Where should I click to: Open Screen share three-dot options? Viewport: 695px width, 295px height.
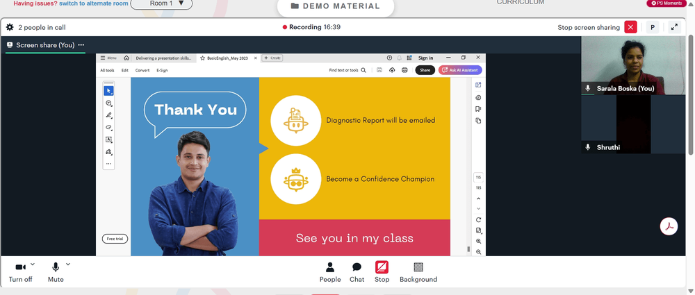pos(81,45)
